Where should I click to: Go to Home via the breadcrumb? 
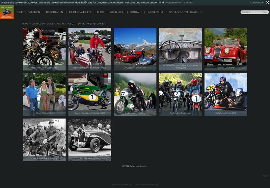coord(25,24)
